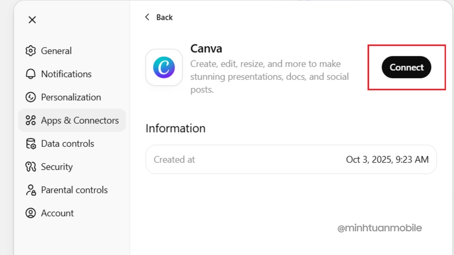Click the Data controls database icon
The height and width of the screenshot is (255, 454).
pyautogui.click(x=31, y=144)
